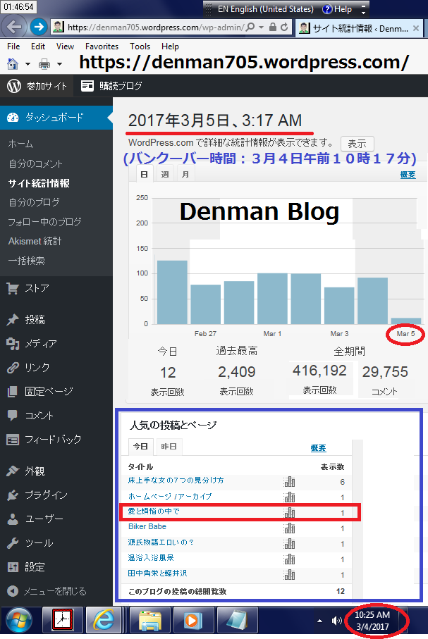Select the 昨日 tab in popular posts
Screen dimensions: 428x639
(x=169, y=447)
